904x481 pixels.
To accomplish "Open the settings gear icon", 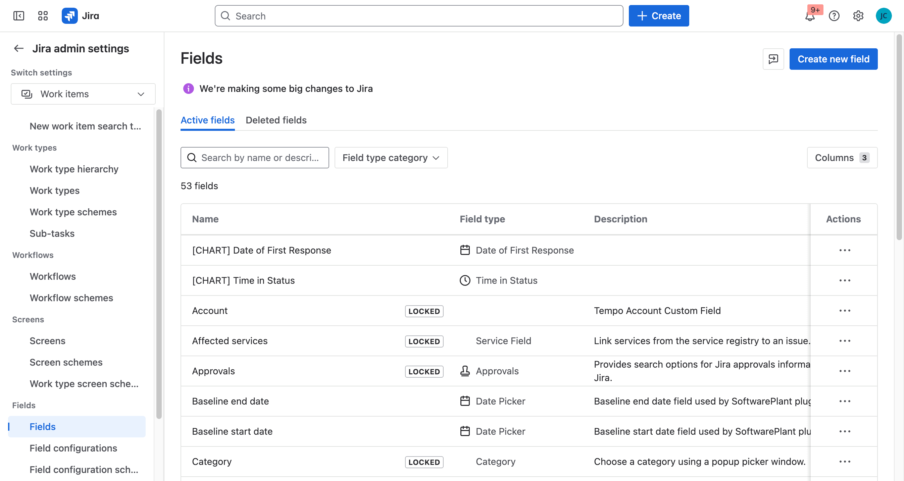I will 858,16.
